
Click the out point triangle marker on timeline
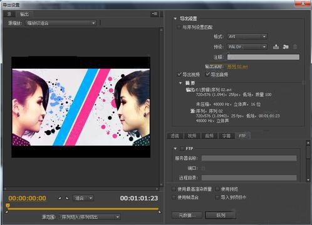(160, 212)
